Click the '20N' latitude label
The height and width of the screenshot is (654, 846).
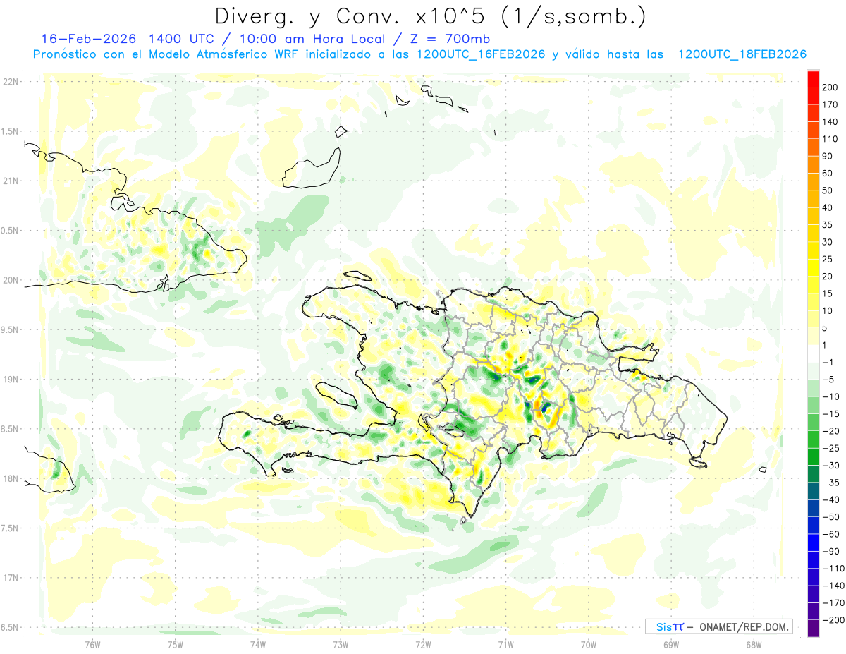[x=10, y=280]
